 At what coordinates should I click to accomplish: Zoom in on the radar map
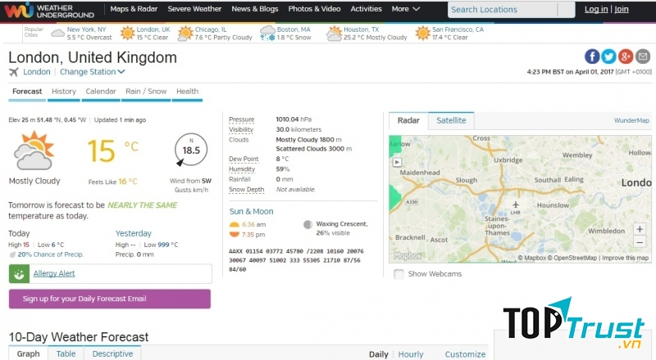tap(640, 229)
